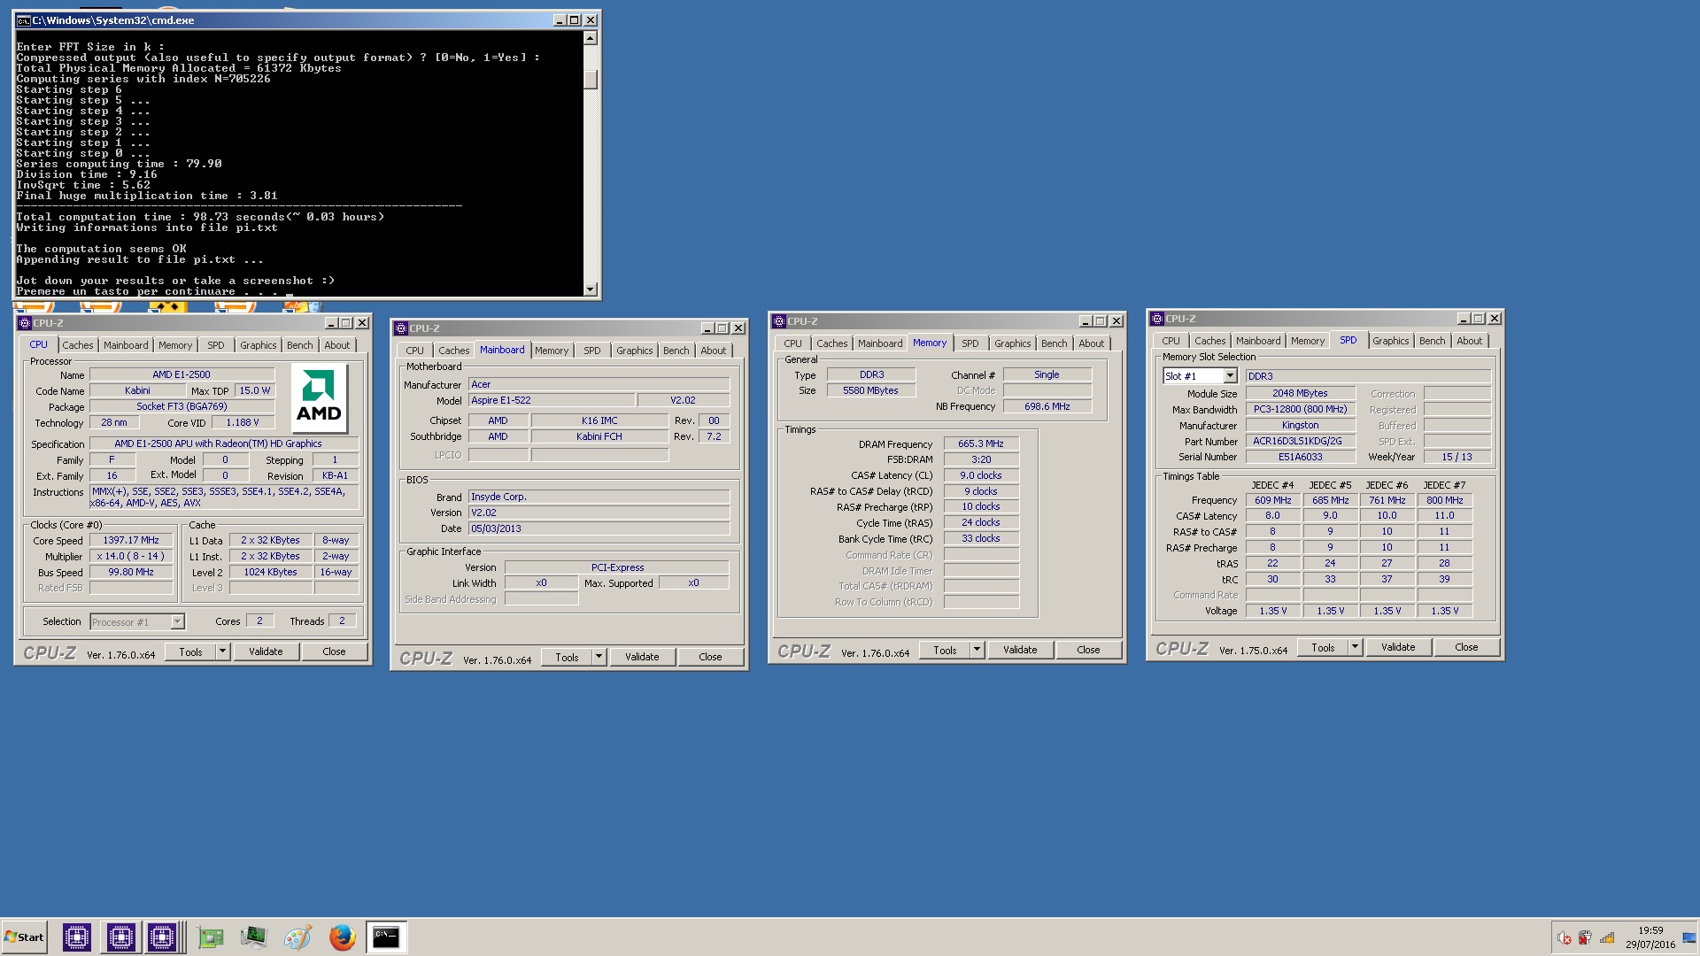Viewport: 1700px width, 956px height.
Task: Click the cmd window scrollbar thumb
Action: click(x=591, y=79)
